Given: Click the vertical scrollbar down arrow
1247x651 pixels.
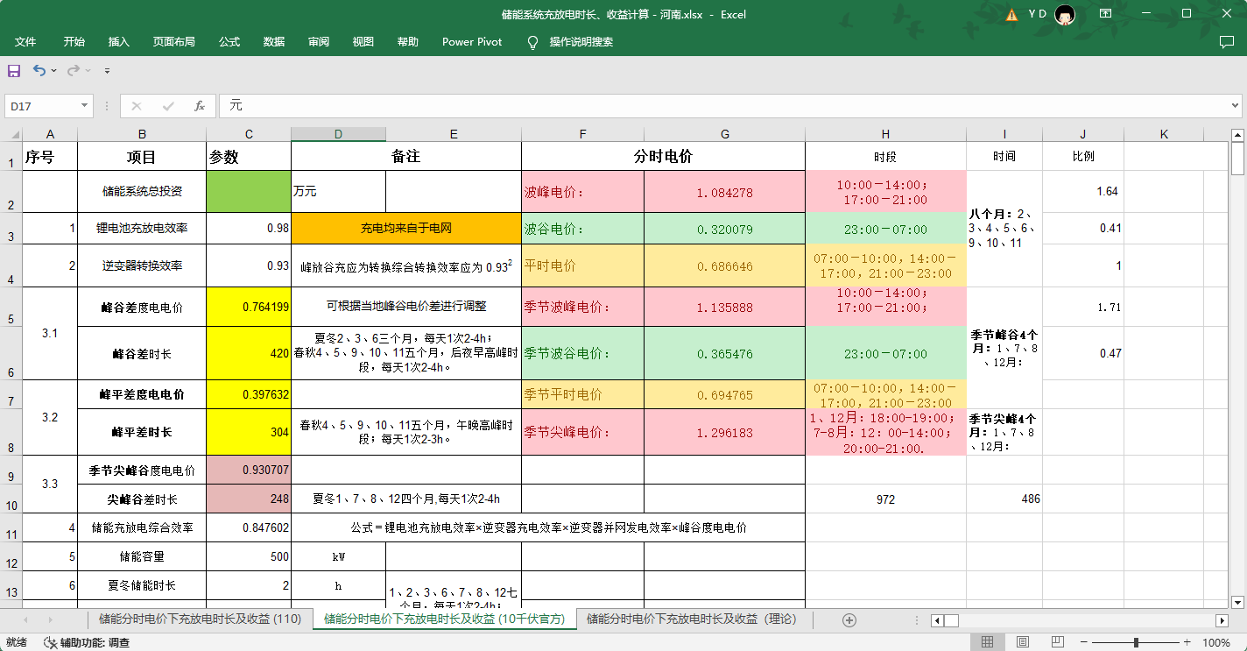Looking at the screenshot, I should pos(1237,602).
